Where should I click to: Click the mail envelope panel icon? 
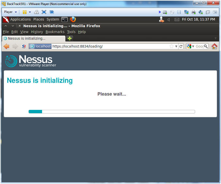pos(177,20)
